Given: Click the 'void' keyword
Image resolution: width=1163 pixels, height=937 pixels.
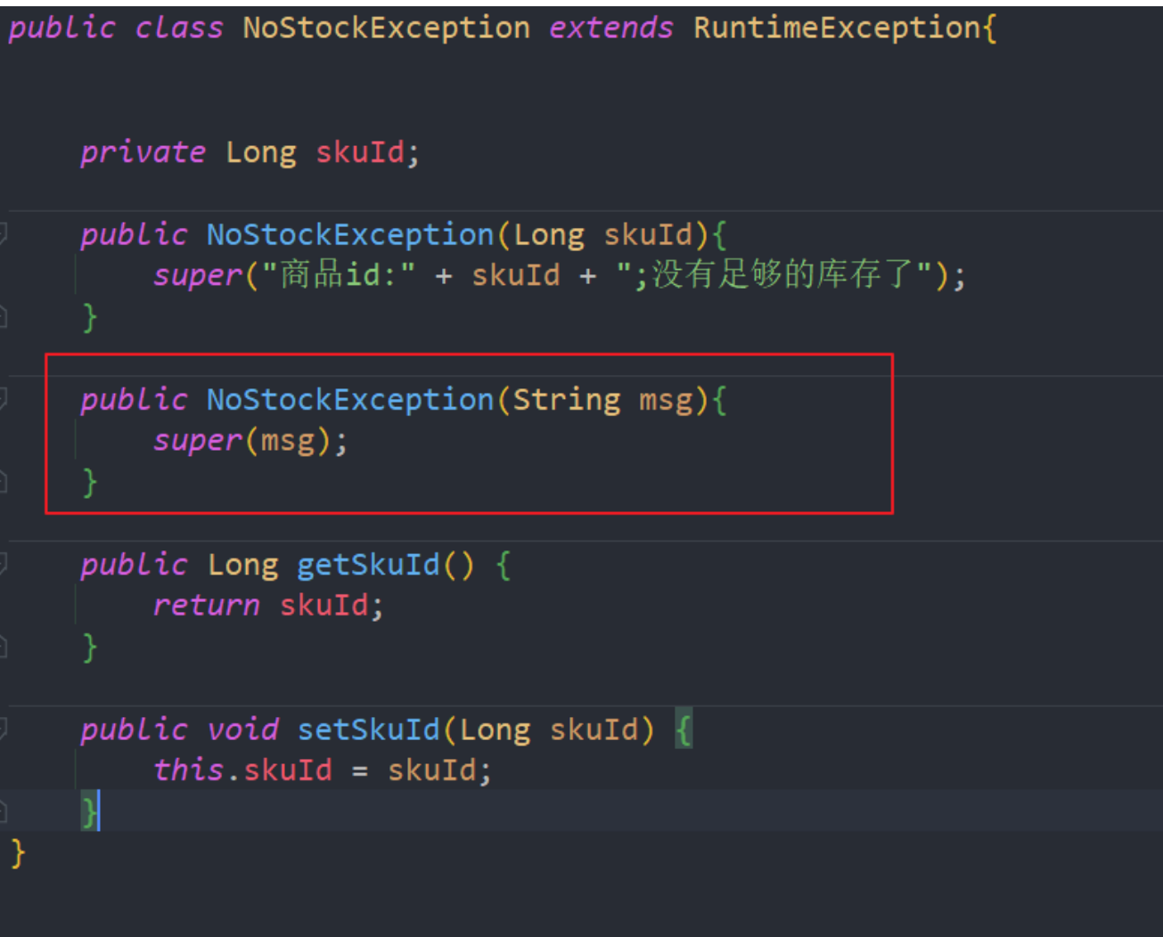Looking at the screenshot, I should tap(242, 729).
